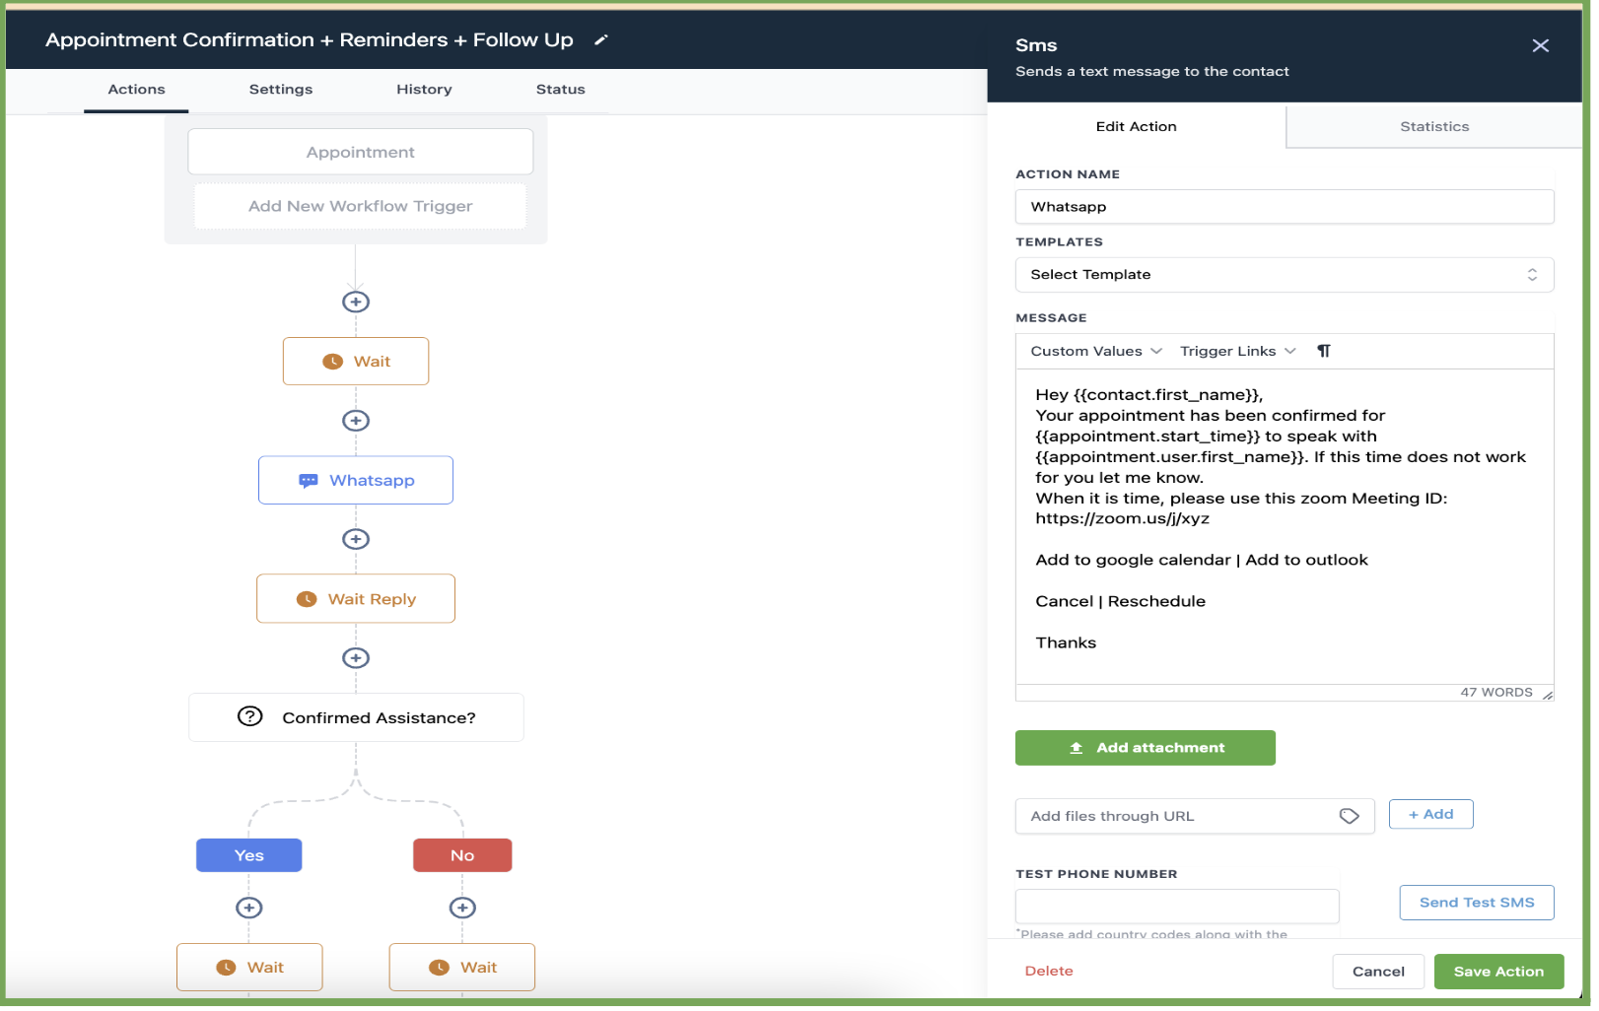Click plus icon between trigger and Wait
The width and height of the screenshot is (1599, 1011).
356,303
